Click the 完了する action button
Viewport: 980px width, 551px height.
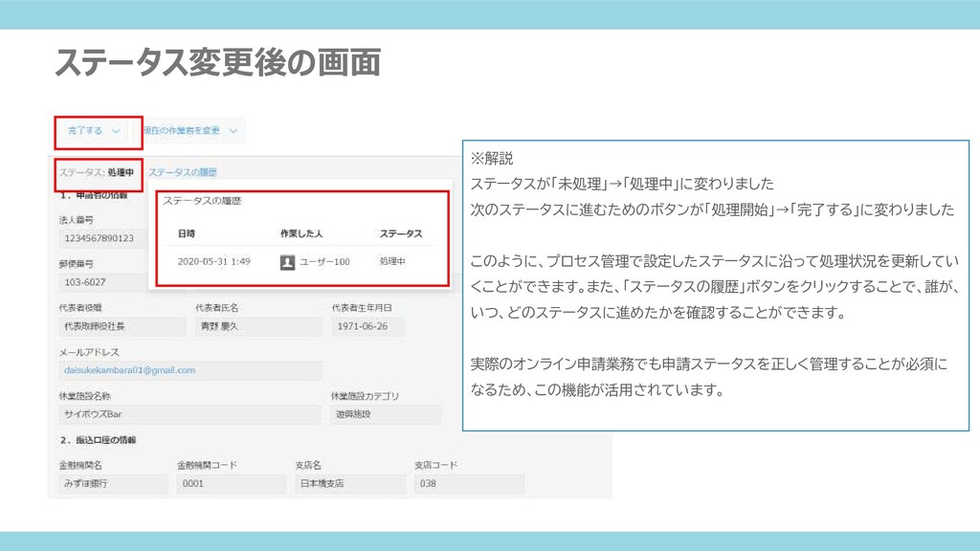[94, 131]
